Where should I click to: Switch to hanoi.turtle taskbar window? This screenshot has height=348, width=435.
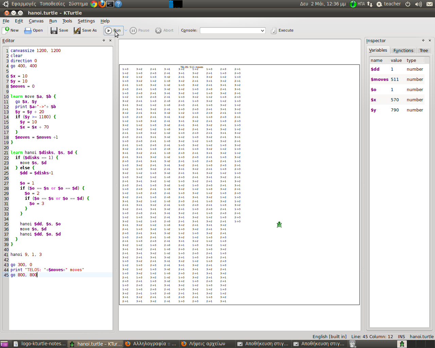coord(95,344)
